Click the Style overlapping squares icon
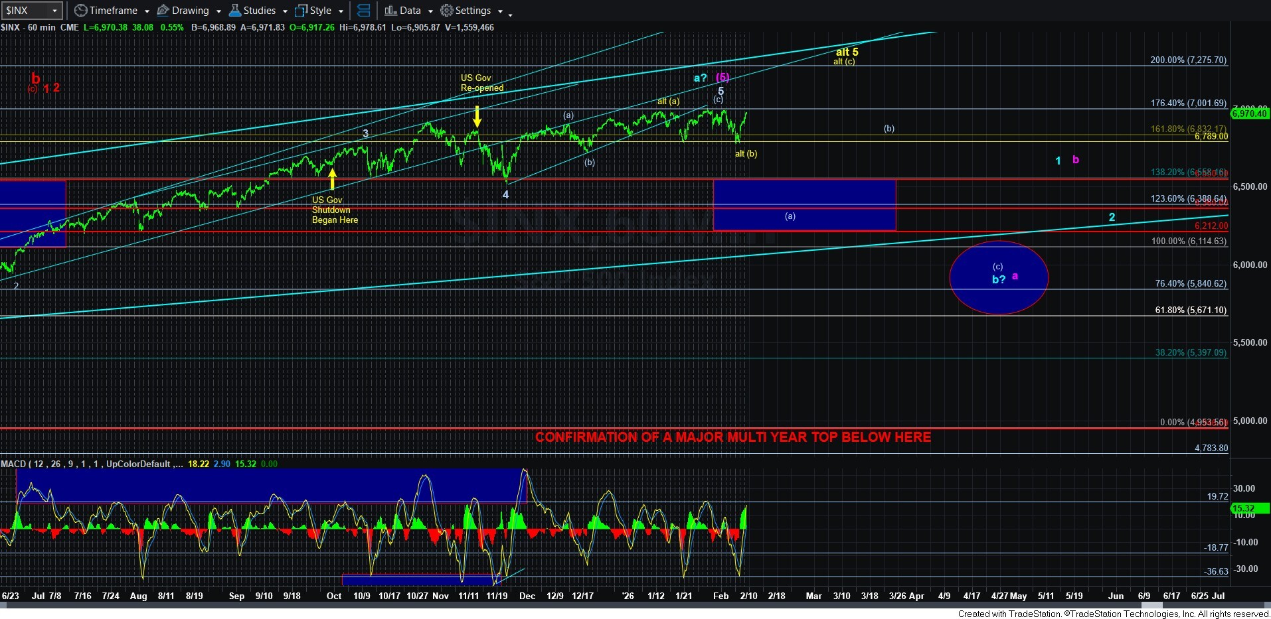This screenshot has height=619, width=1271. pos(301,11)
